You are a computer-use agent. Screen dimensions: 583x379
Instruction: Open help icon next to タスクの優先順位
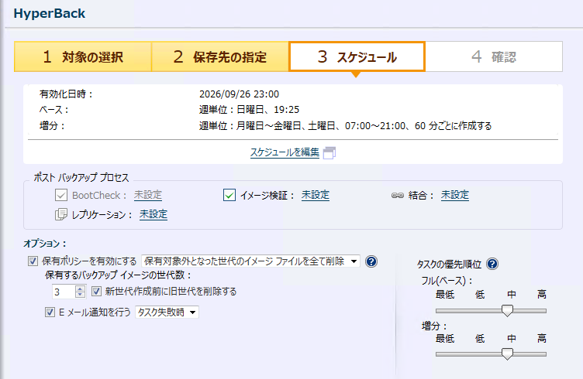click(492, 264)
